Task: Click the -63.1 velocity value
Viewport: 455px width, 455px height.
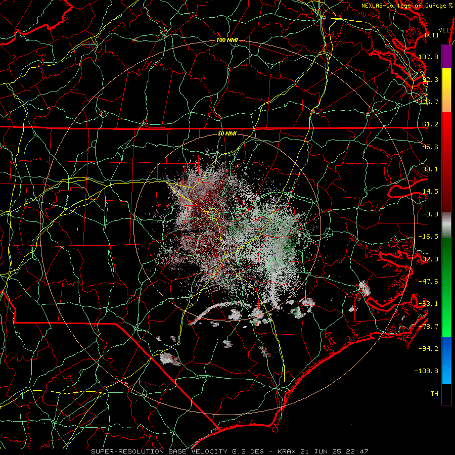Action: point(428,304)
